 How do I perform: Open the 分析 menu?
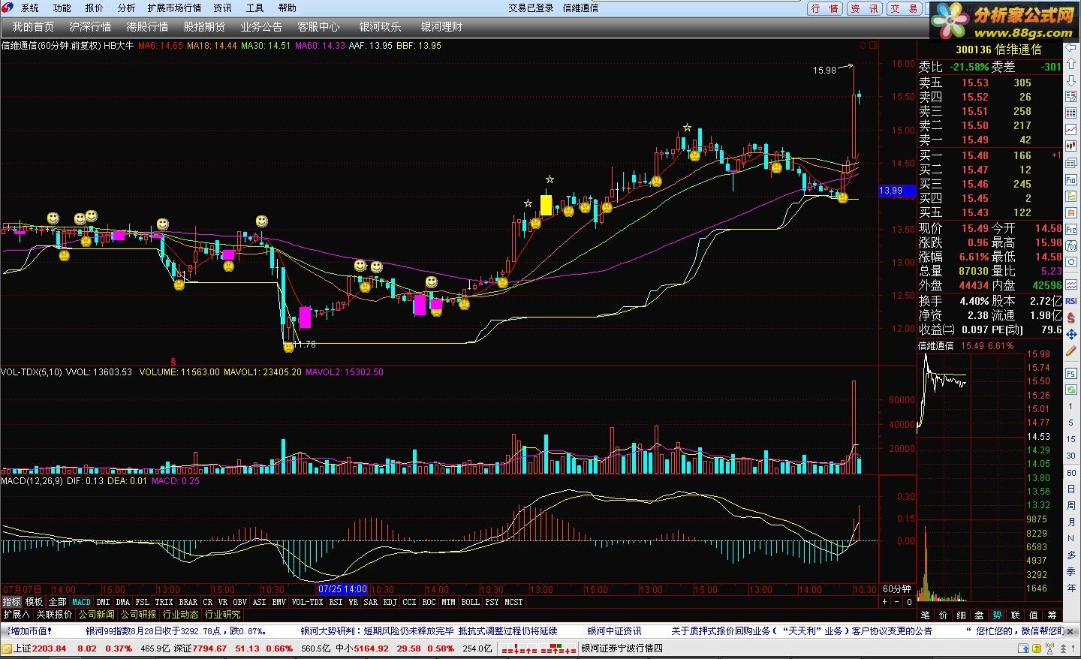click(x=127, y=8)
